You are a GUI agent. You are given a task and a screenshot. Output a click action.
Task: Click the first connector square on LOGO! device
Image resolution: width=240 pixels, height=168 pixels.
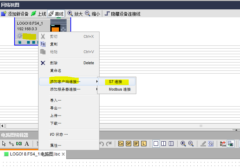tap(19, 42)
